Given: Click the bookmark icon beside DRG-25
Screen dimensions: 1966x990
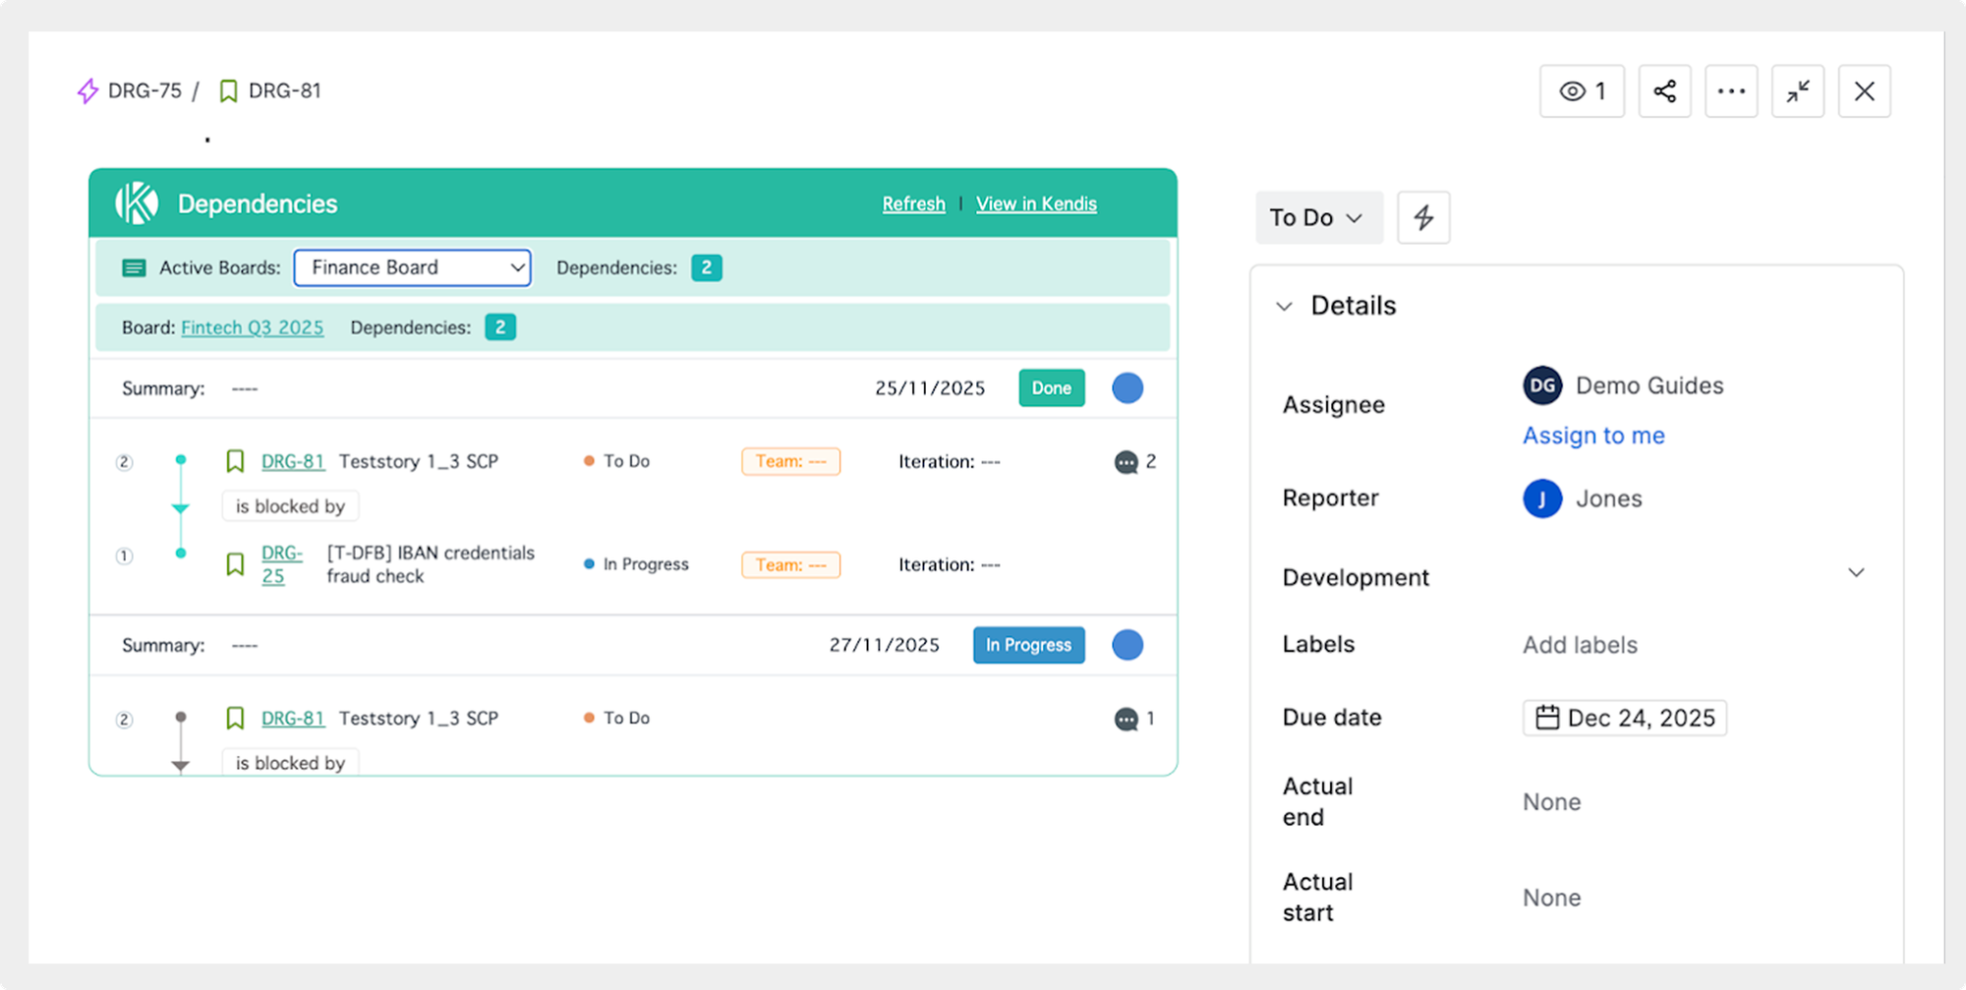Looking at the screenshot, I should [234, 563].
